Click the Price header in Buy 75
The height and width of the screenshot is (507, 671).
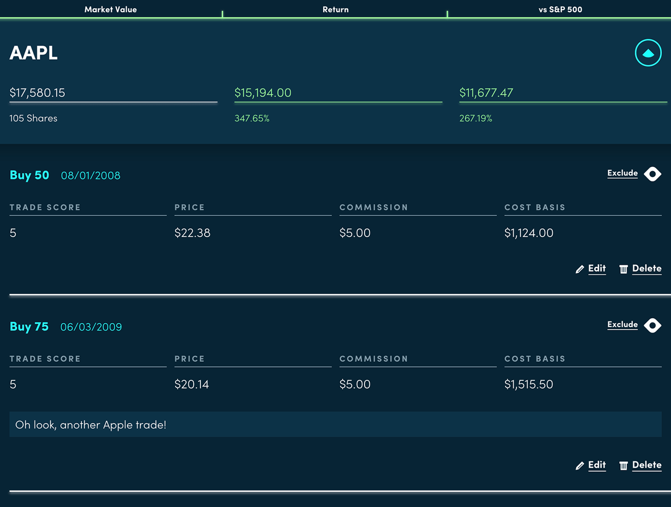click(190, 359)
